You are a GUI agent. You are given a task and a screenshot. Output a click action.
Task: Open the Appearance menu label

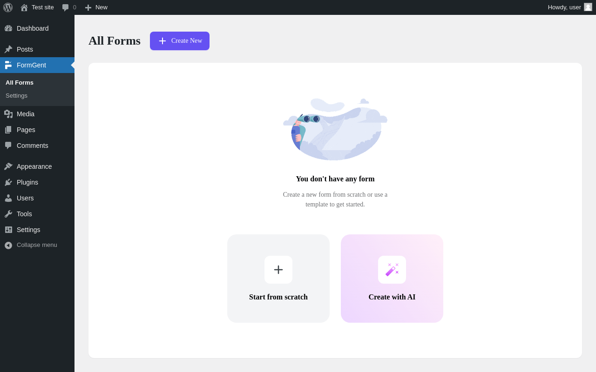[x=34, y=166]
